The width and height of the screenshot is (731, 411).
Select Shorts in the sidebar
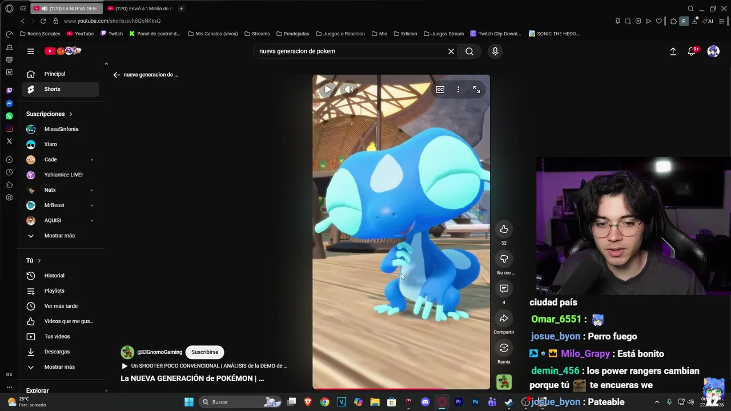point(61,89)
